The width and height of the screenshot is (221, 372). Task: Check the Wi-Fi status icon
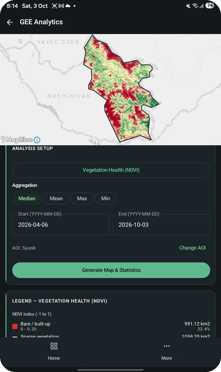(195, 6)
